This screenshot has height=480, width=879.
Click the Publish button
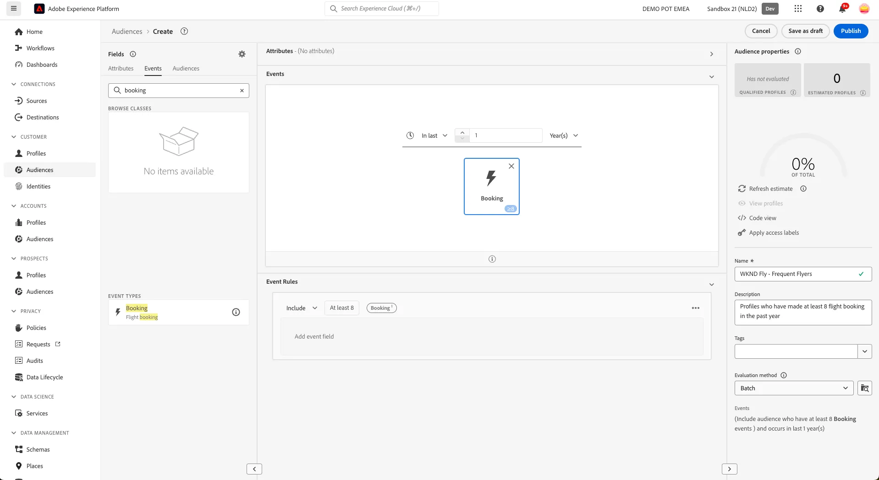point(851,31)
